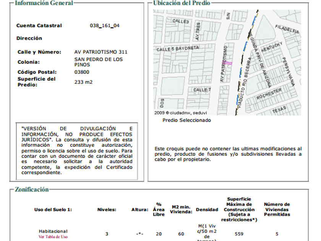The height and width of the screenshot is (241, 321).
Task: Click 'AV TRES' street label on map
Action: click(x=198, y=31)
